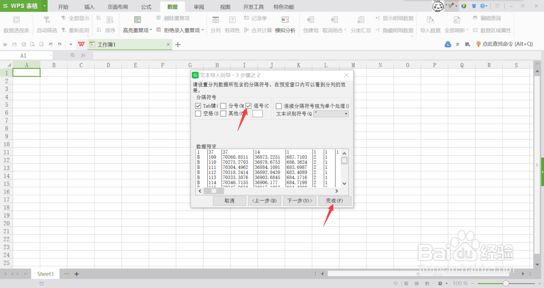Click 合并计算 consolidate
This screenshot has width=544, height=288.
[258, 30]
